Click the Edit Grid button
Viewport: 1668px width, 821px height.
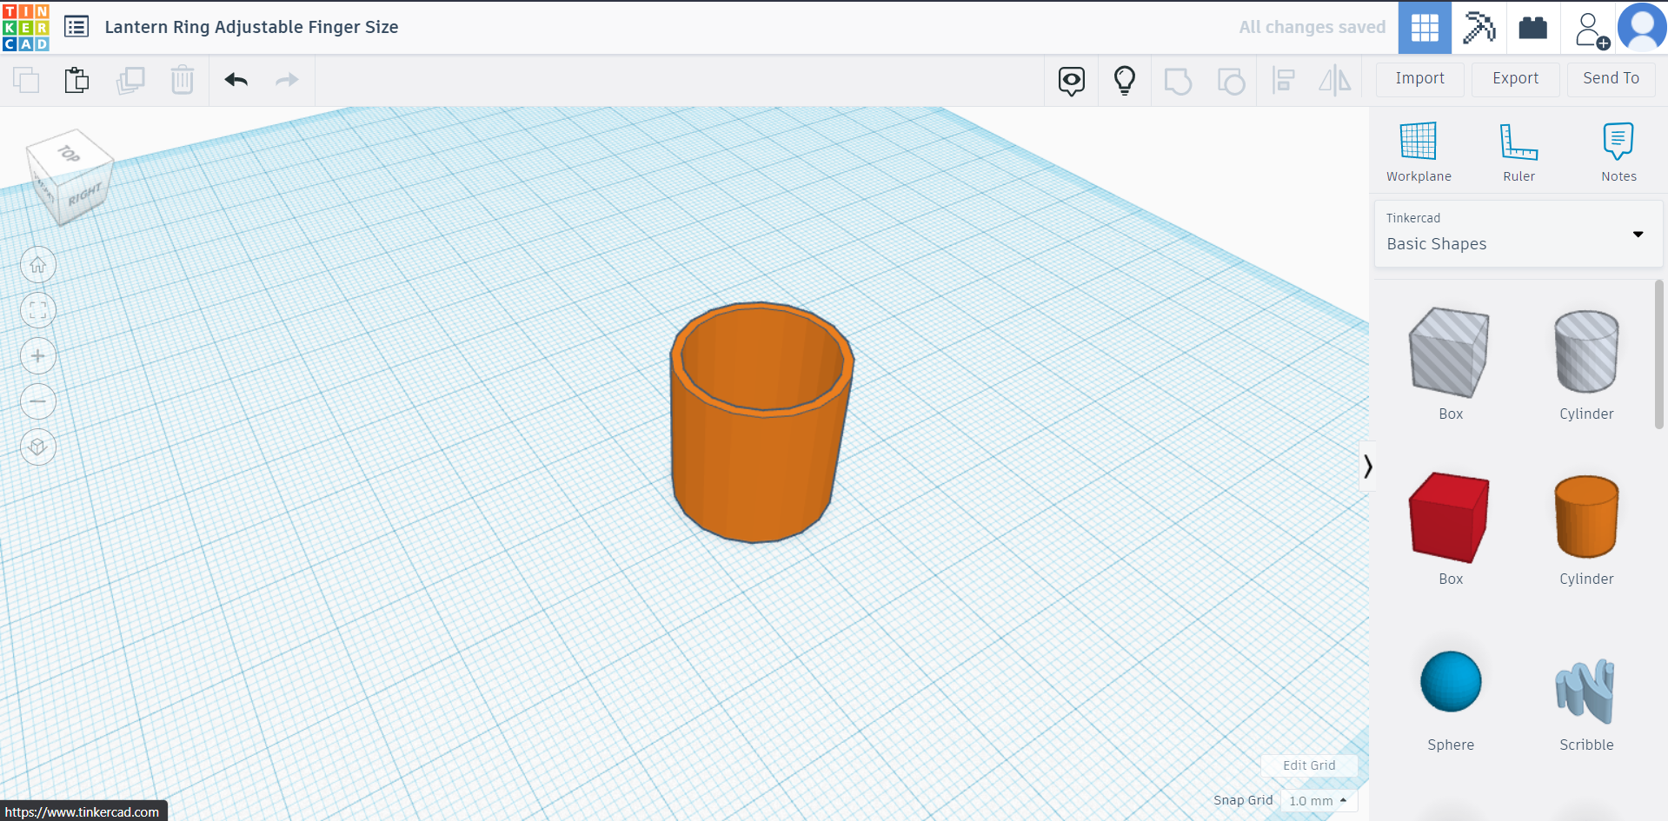click(x=1309, y=765)
